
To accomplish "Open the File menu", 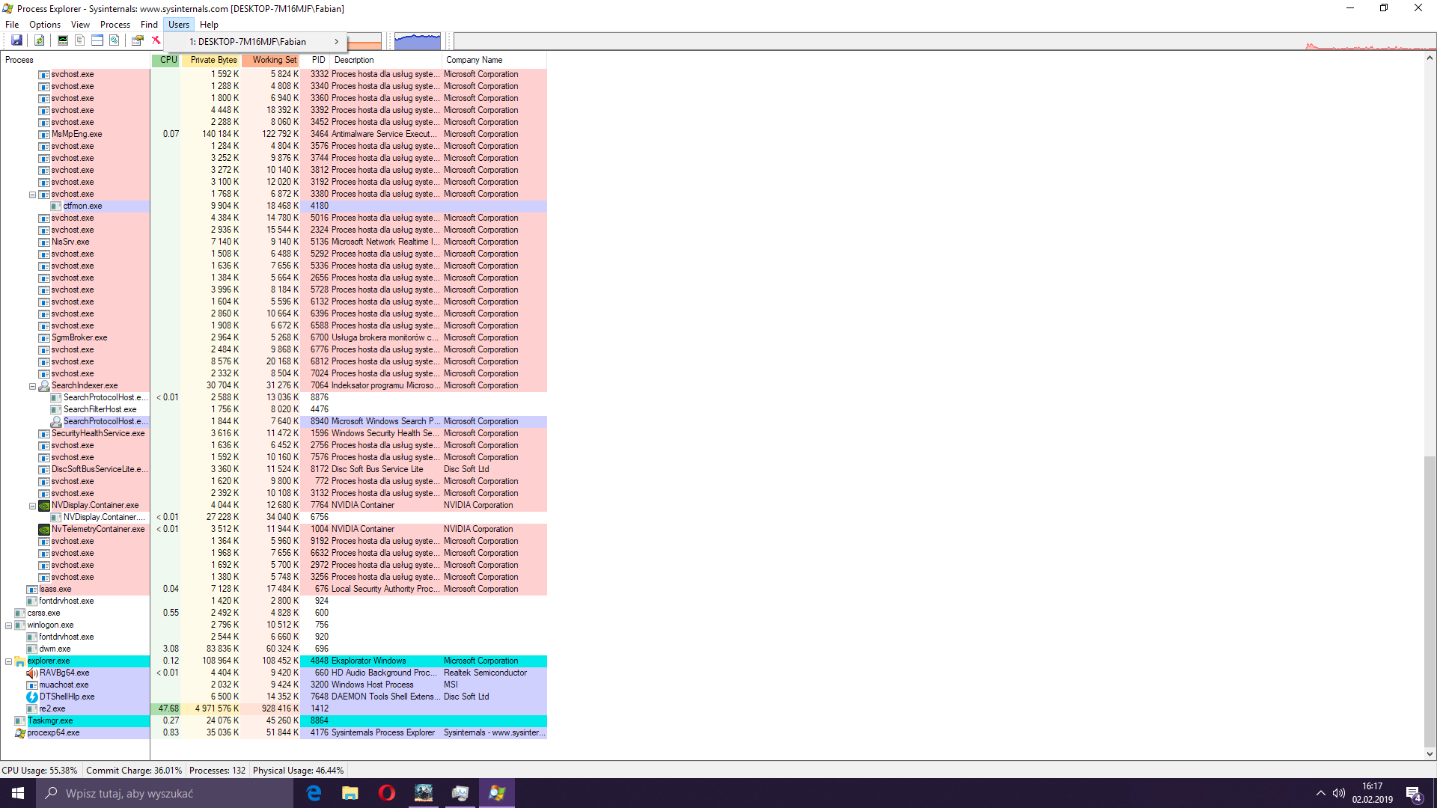I will tap(12, 25).
